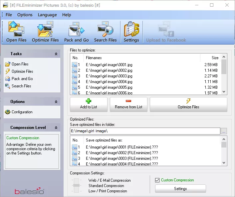
Task: Select row E:\Image\girl image\0003.jpg
Action: point(145,76)
